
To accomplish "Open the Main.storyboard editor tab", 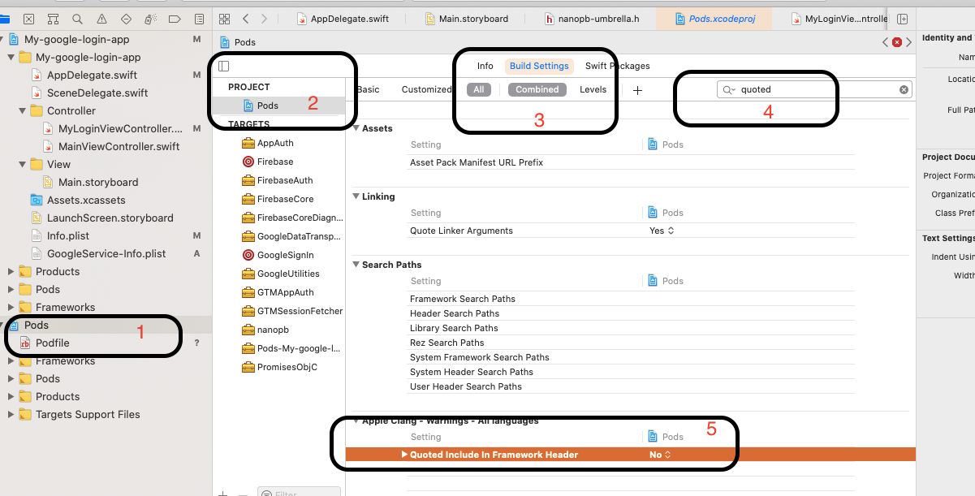I will pos(466,18).
